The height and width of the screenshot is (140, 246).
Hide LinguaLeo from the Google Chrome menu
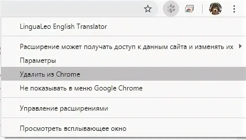[81, 88]
